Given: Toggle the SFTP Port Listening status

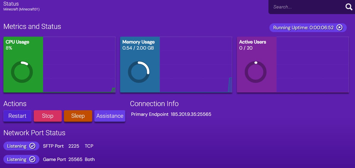Looking at the screenshot, I should click(21, 146).
